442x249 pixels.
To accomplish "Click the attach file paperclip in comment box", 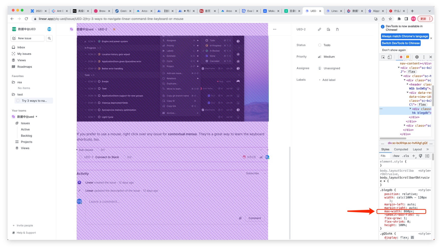I will point(240,218).
